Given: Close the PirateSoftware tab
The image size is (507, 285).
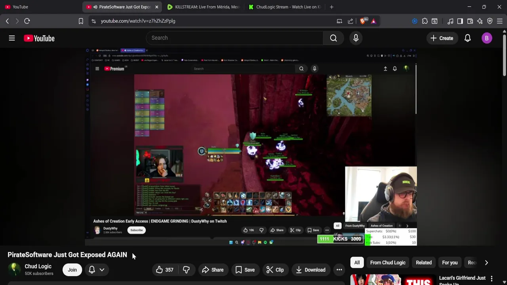Looking at the screenshot, I should 157,7.
